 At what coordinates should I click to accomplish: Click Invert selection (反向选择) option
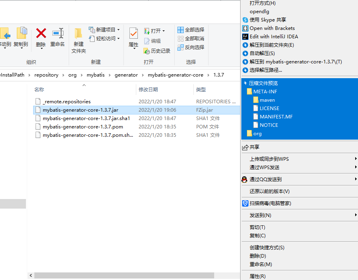(191, 47)
